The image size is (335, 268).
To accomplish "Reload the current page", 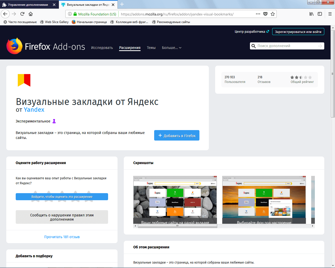I will 22,14.
